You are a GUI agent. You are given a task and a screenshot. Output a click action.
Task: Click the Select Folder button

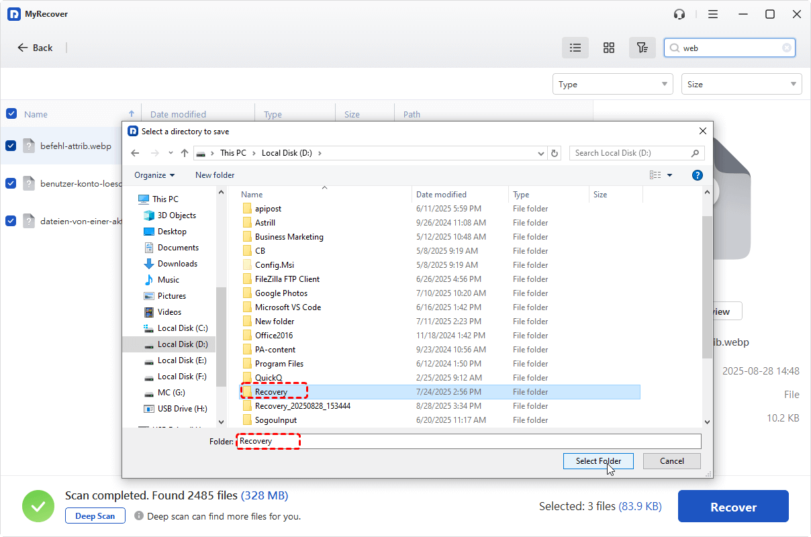click(598, 461)
